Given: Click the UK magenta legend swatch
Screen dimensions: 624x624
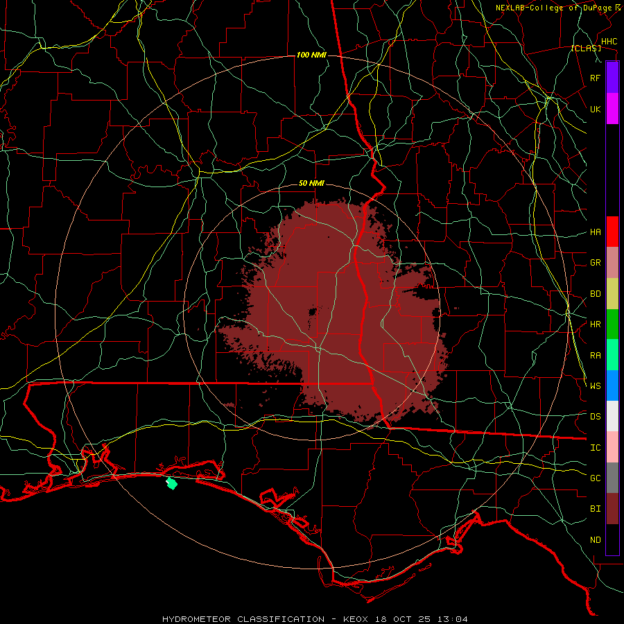Looking at the screenshot, I should 612,109.
